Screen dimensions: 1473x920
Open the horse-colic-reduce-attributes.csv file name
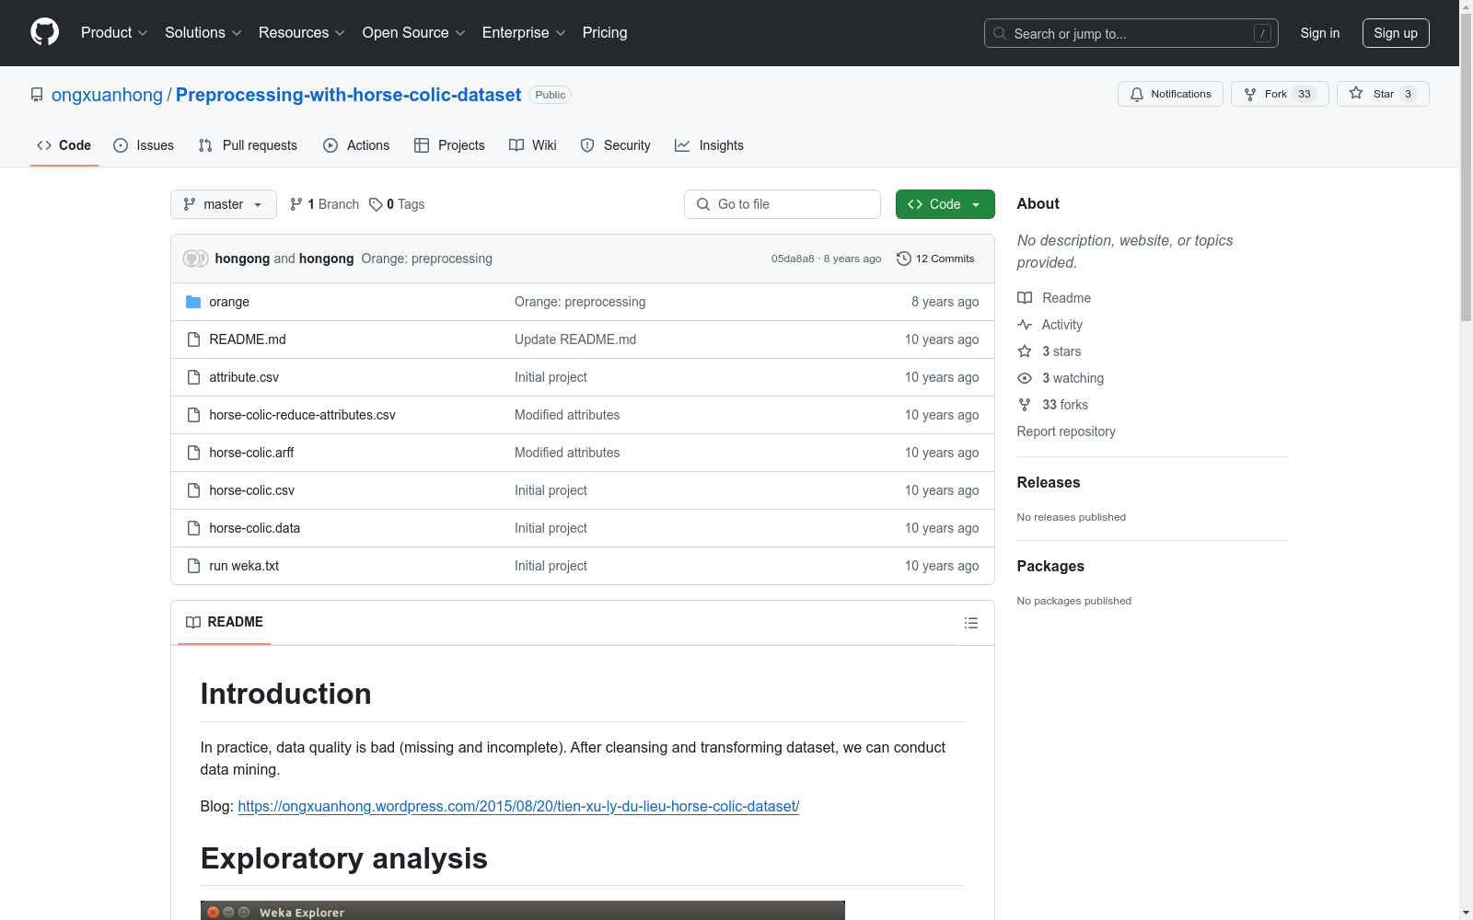click(302, 415)
